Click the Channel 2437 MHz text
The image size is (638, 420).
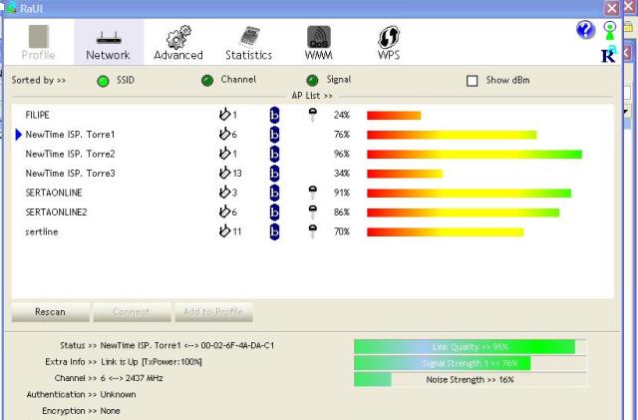[144, 378]
